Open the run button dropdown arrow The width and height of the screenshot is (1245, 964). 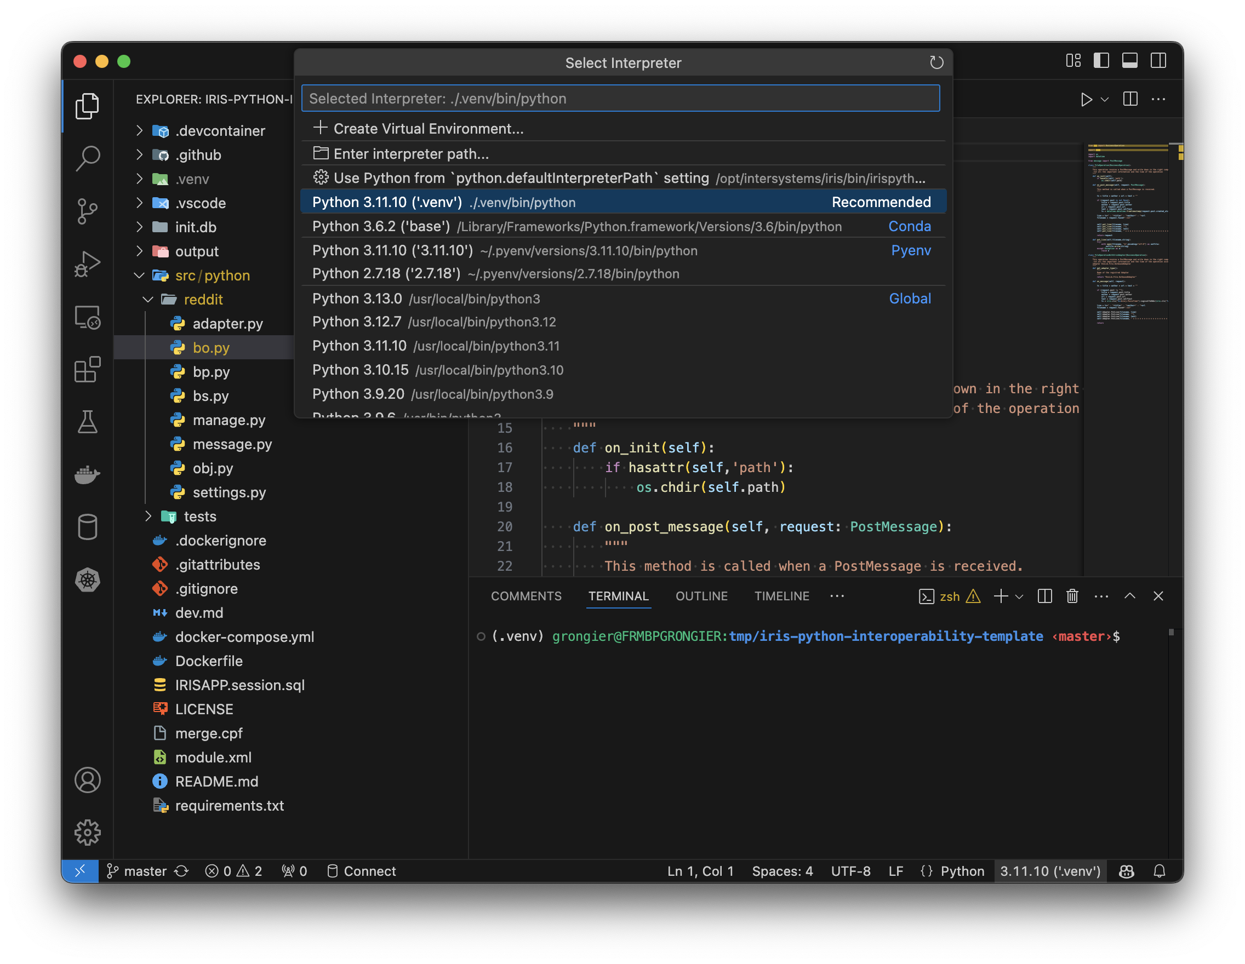tap(1104, 100)
